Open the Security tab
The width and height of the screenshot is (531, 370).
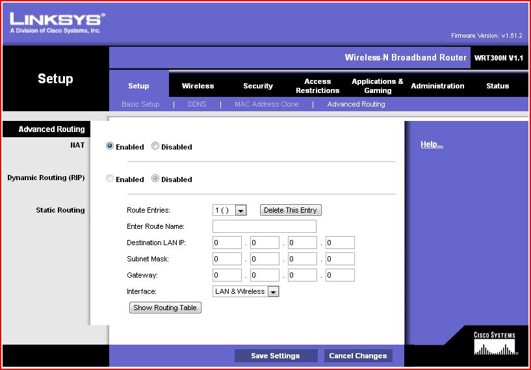pyautogui.click(x=258, y=86)
